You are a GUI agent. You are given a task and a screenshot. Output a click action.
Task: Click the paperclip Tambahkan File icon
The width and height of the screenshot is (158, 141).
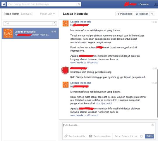(x=66, y=136)
